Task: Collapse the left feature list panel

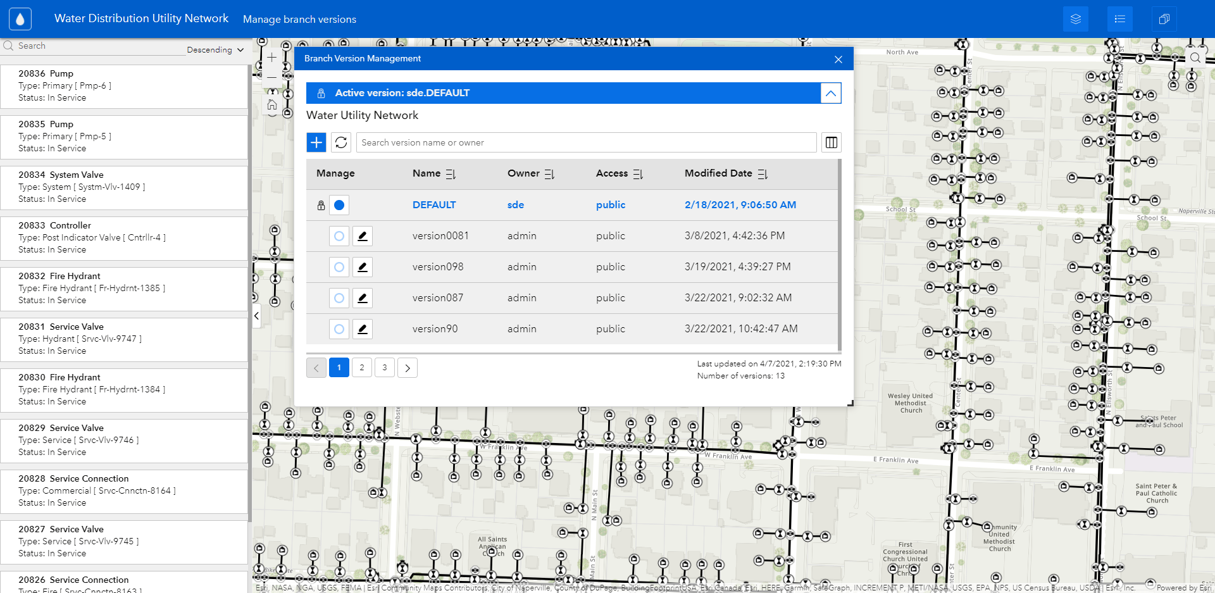Action: tap(256, 315)
